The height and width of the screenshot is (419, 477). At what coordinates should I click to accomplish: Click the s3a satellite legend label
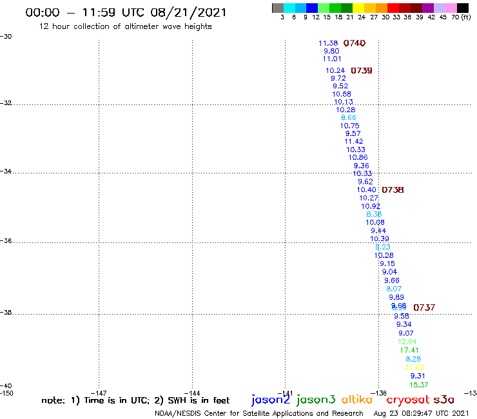tap(443, 400)
